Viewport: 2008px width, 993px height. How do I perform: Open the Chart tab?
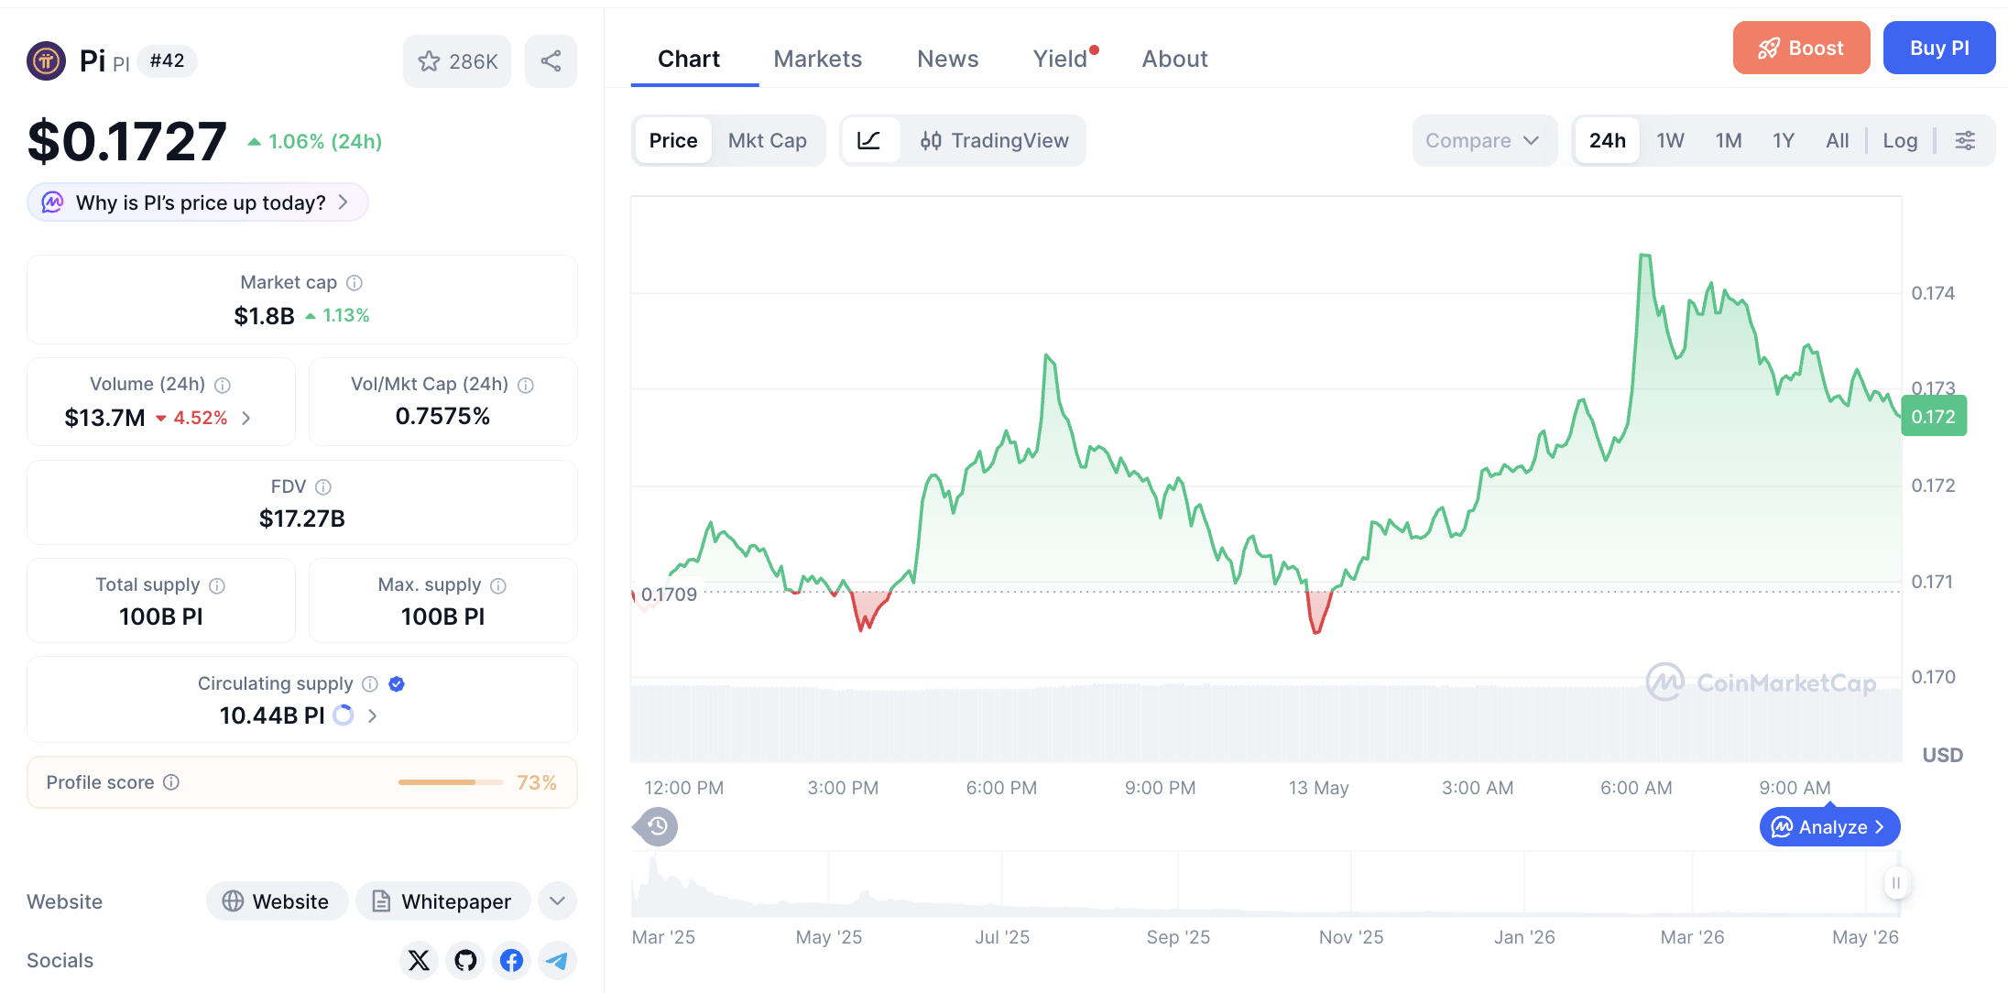(689, 59)
